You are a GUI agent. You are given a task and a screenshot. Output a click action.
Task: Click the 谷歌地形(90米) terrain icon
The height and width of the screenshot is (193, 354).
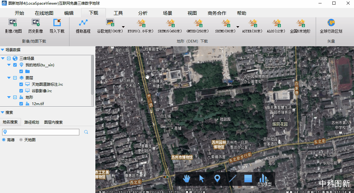click(110, 23)
